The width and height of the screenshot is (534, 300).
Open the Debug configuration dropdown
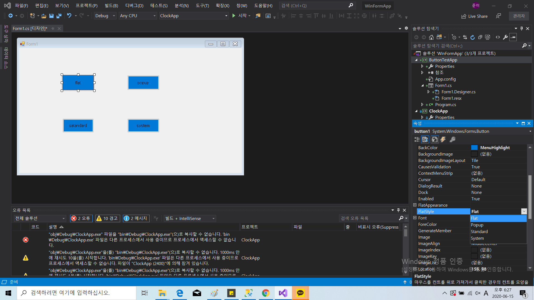(105, 16)
